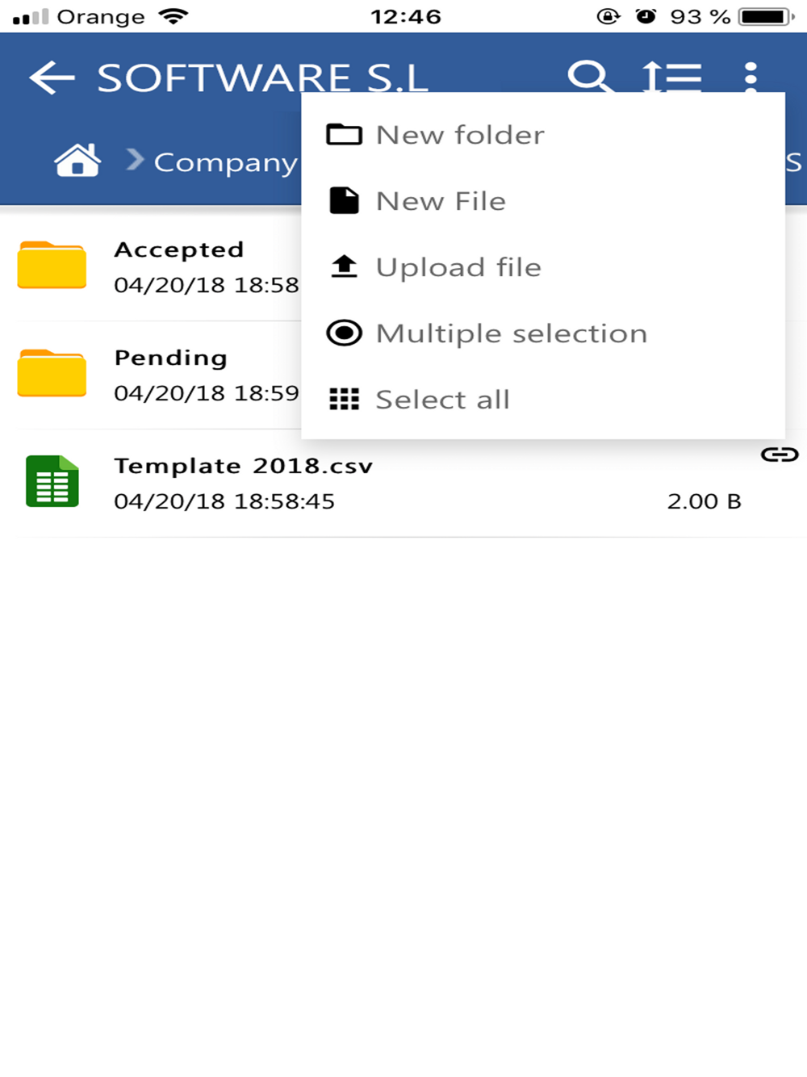807x1077 pixels.
Task: Tap the Pending folder name
Action: [170, 358]
